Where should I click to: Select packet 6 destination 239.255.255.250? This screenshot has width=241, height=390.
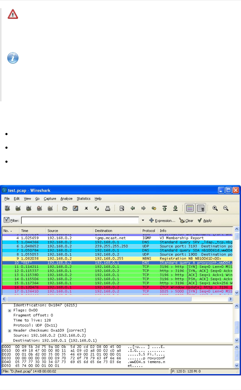click(x=111, y=246)
